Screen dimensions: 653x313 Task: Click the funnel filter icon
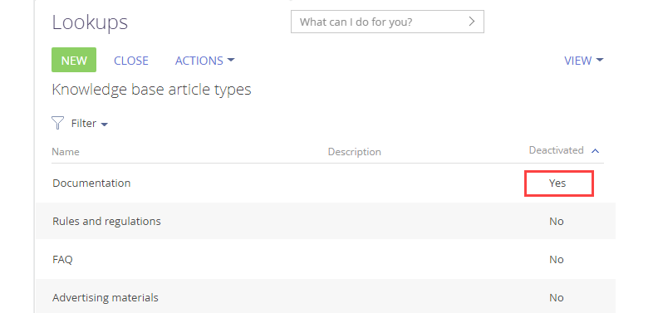[x=57, y=123]
